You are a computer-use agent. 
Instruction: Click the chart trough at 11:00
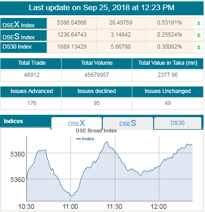click(x=71, y=196)
